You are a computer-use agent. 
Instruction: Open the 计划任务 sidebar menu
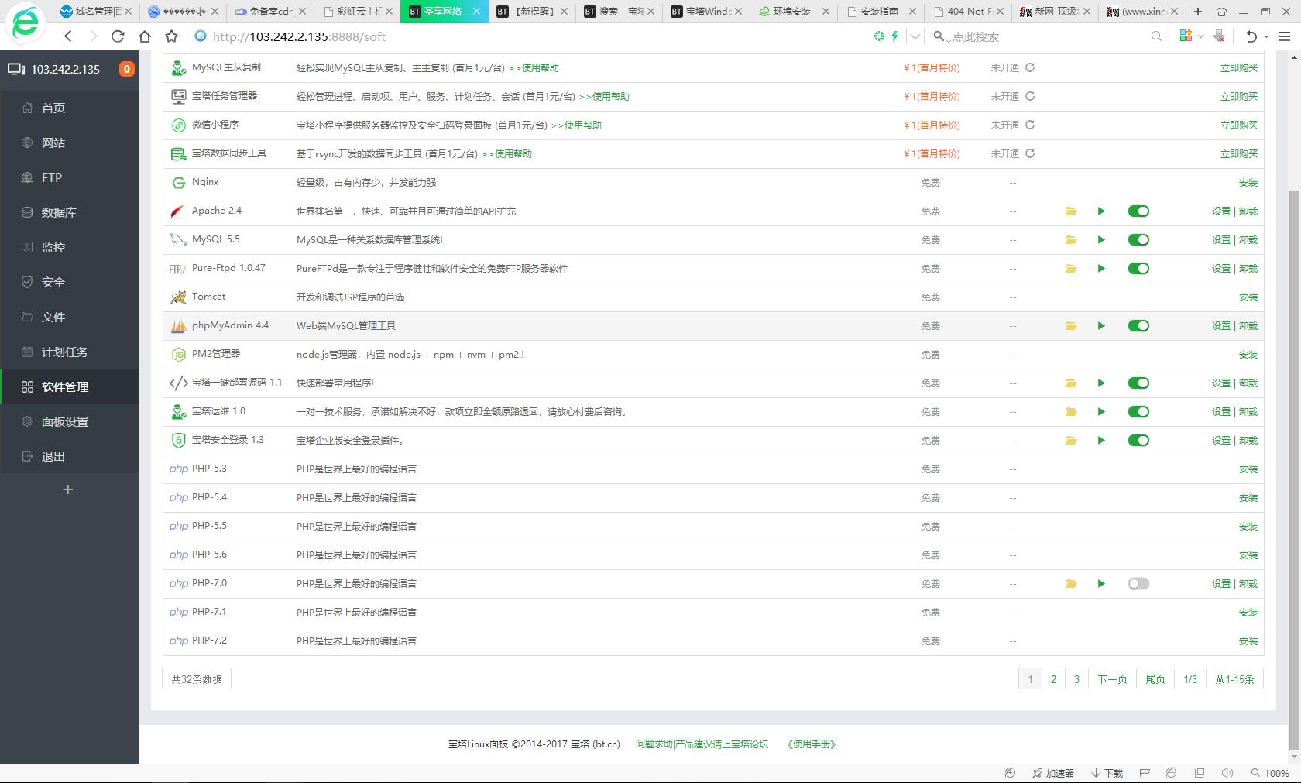click(70, 352)
